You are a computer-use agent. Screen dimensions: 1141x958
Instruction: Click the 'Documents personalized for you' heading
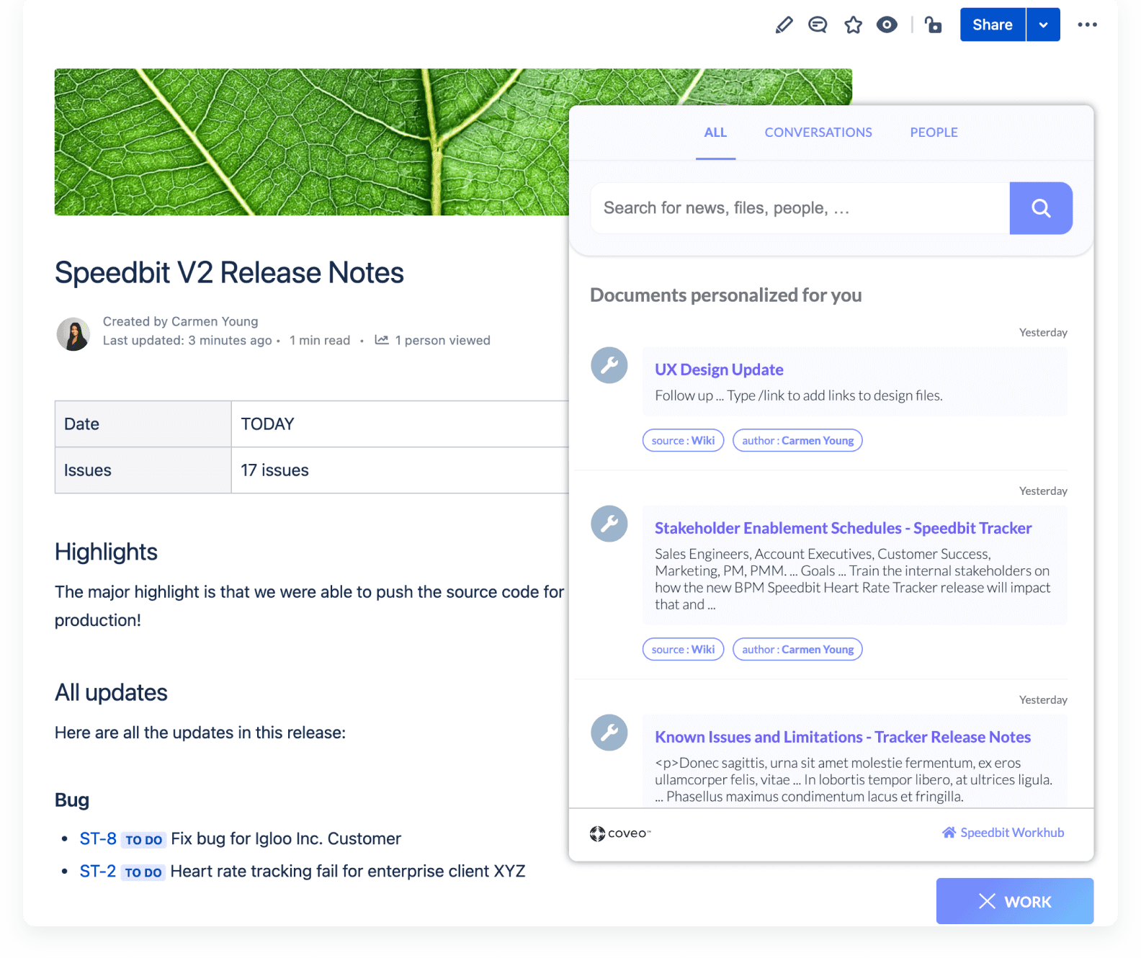click(x=726, y=295)
